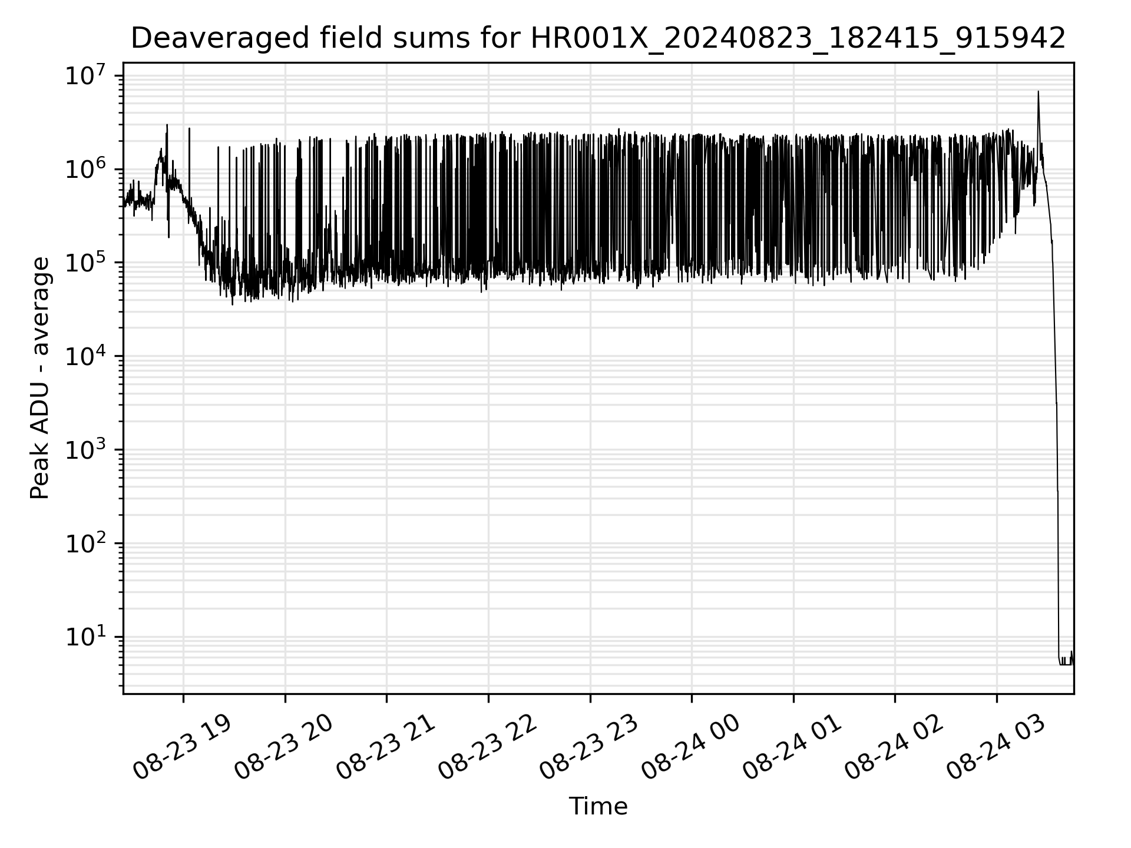Click the y tick label 10^2

tap(86, 543)
